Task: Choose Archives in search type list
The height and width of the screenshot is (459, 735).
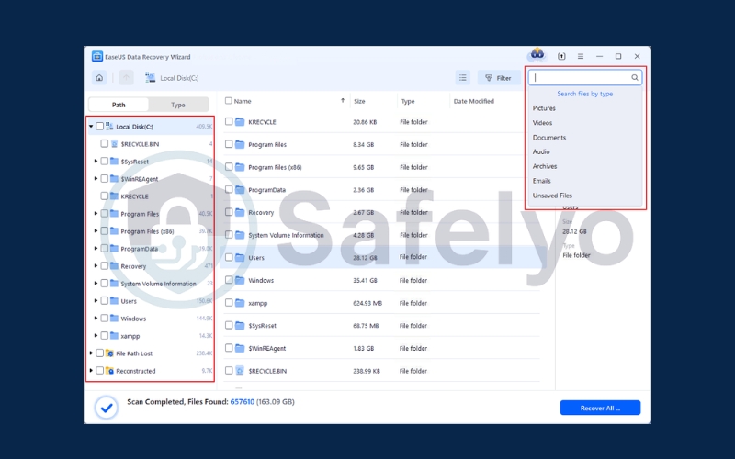Action: [x=545, y=166]
